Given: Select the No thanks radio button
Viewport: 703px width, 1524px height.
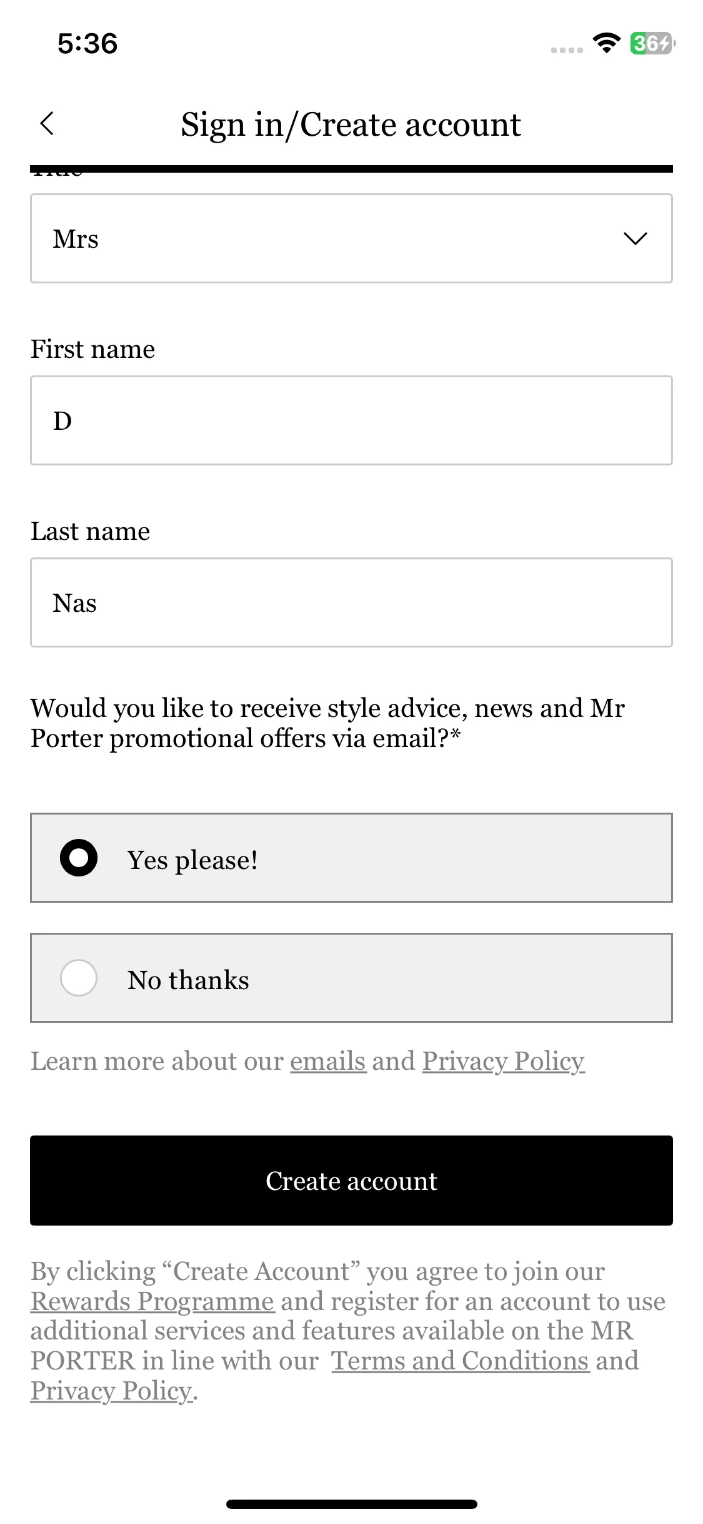Looking at the screenshot, I should coord(79,978).
